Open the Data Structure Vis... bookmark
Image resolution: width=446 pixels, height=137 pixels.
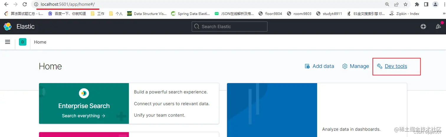[x=147, y=14]
